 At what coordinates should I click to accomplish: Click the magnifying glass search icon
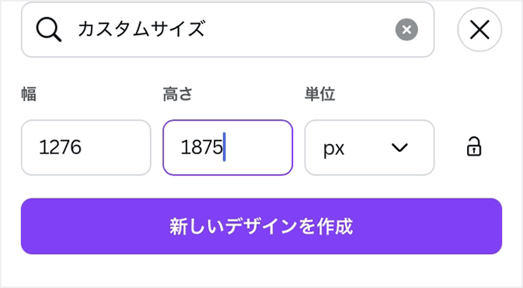[x=49, y=30]
